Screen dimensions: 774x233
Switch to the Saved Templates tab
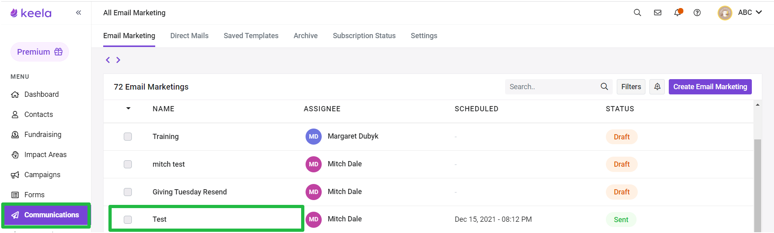click(251, 36)
